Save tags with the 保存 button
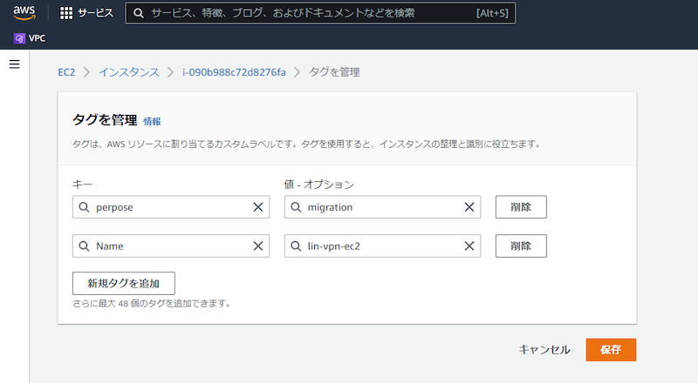The height and width of the screenshot is (383, 698). tap(611, 350)
